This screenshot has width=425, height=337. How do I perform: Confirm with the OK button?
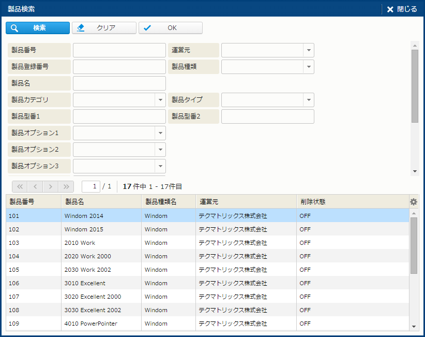(171, 28)
